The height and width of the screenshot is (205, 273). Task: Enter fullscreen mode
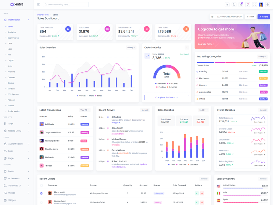[254, 5]
